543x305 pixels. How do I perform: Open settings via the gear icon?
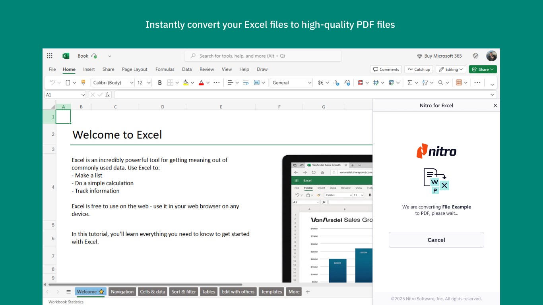[x=475, y=56]
